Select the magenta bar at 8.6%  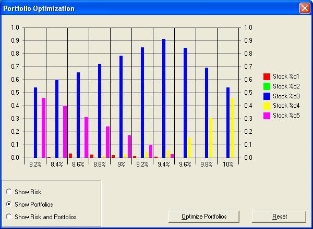[87, 138]
